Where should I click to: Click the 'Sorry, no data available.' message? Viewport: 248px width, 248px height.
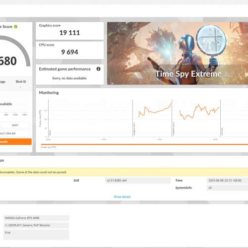tap(69, 78)
